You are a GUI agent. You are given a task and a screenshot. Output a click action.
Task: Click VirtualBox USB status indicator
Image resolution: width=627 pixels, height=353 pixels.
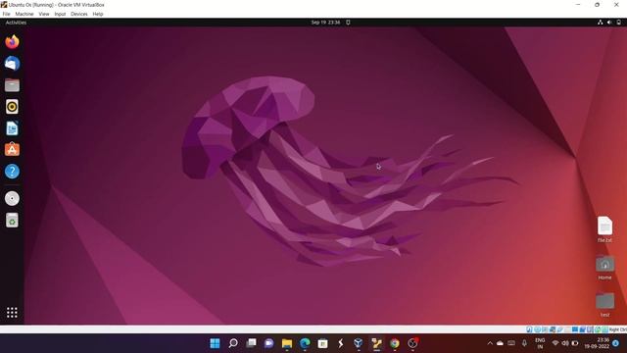[560, 329]
